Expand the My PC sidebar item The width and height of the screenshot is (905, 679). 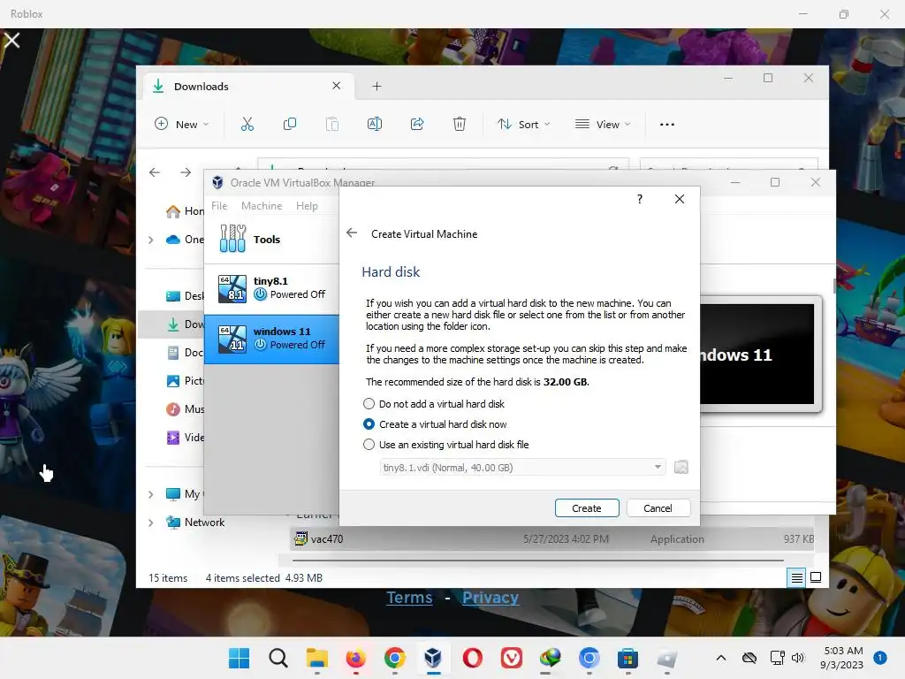coord(151,494)
